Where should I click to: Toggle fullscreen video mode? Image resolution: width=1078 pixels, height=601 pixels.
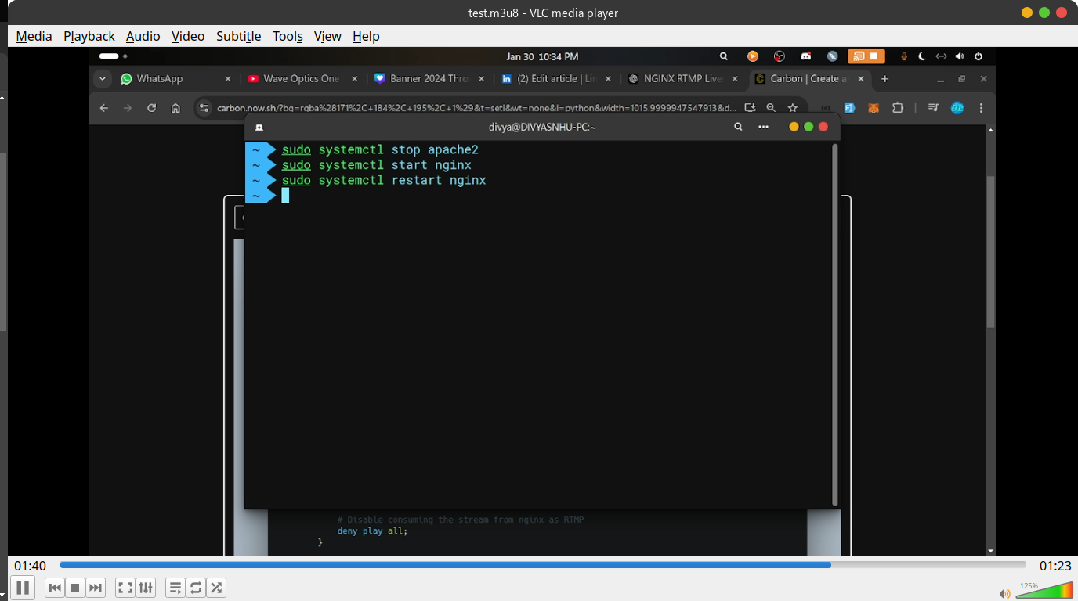coord(125,587)
